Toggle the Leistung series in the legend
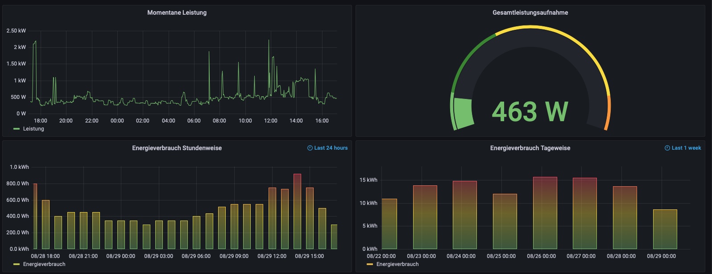 pos(33,129)
